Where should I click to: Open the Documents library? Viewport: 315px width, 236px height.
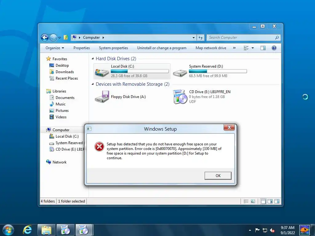tap(65, 97)
